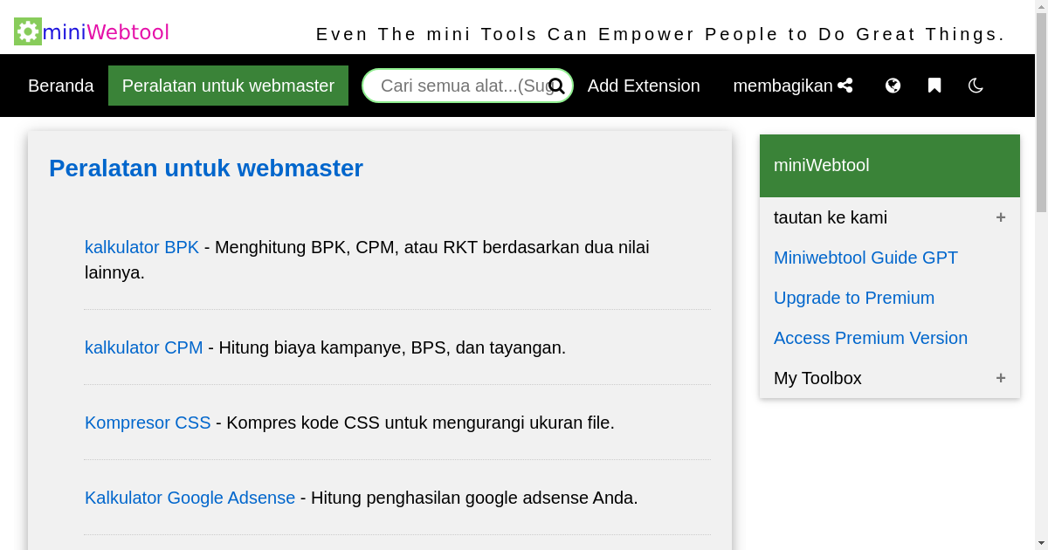
Task: Open the globe language selector icon
Action: tap(893, 86)
